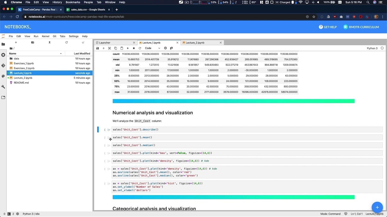Screen dimensions: 387x217
Task: Run the selected cell with the play icon
Action: (128, 48)
